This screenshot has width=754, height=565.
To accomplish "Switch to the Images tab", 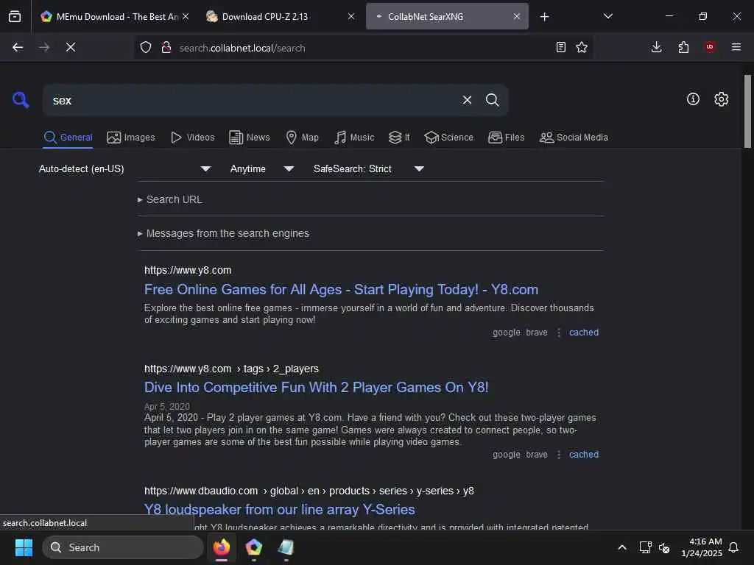I will (131, 138).
